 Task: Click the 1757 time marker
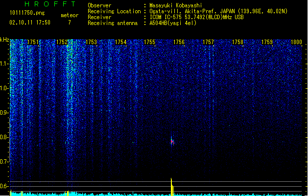pos(208,42)
